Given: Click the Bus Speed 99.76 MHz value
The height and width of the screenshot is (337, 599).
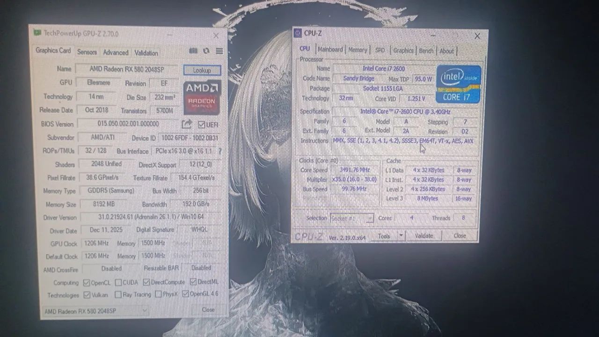Looking at the screenshot, I should (354, 189).
